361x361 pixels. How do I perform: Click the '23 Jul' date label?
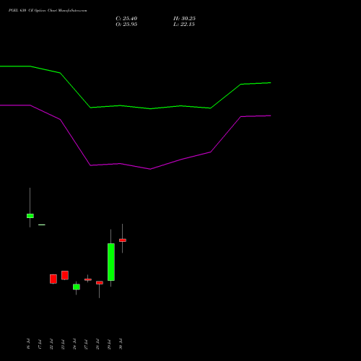tap(63, 344)
